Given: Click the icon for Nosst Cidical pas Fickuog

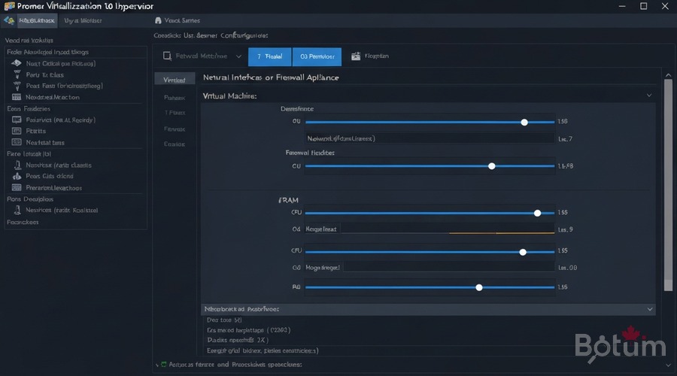Looking at the screenshot, I should click(17, 63).
